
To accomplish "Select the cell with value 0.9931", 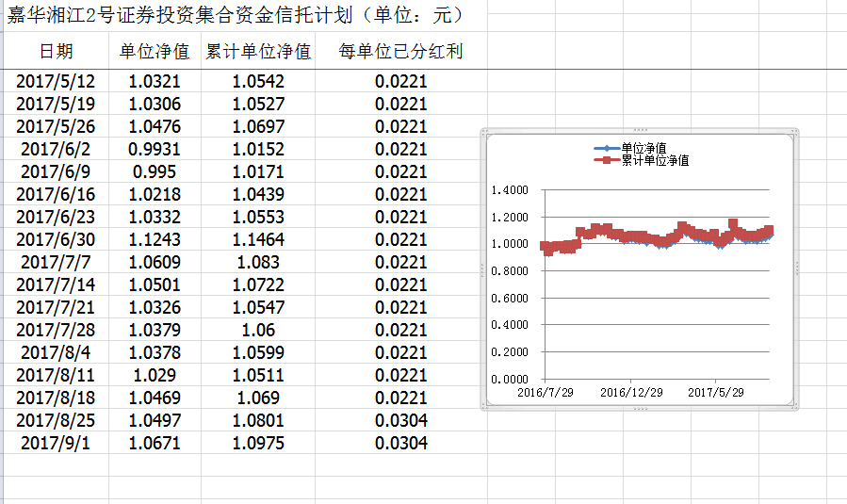I will [155, 150].
